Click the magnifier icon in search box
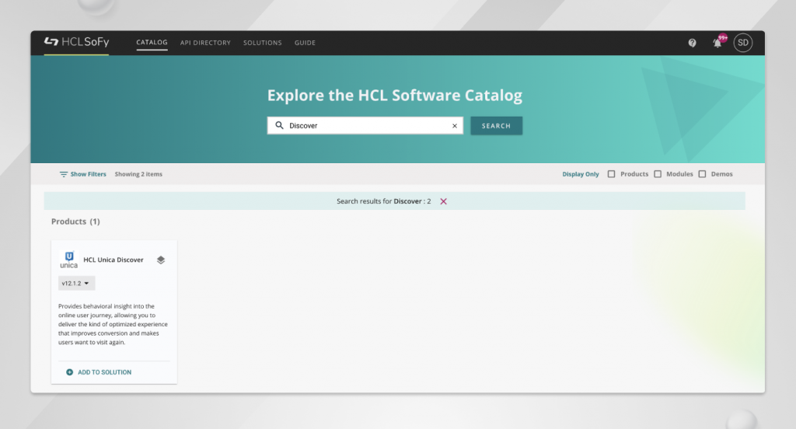 click(x=279, y=125)
